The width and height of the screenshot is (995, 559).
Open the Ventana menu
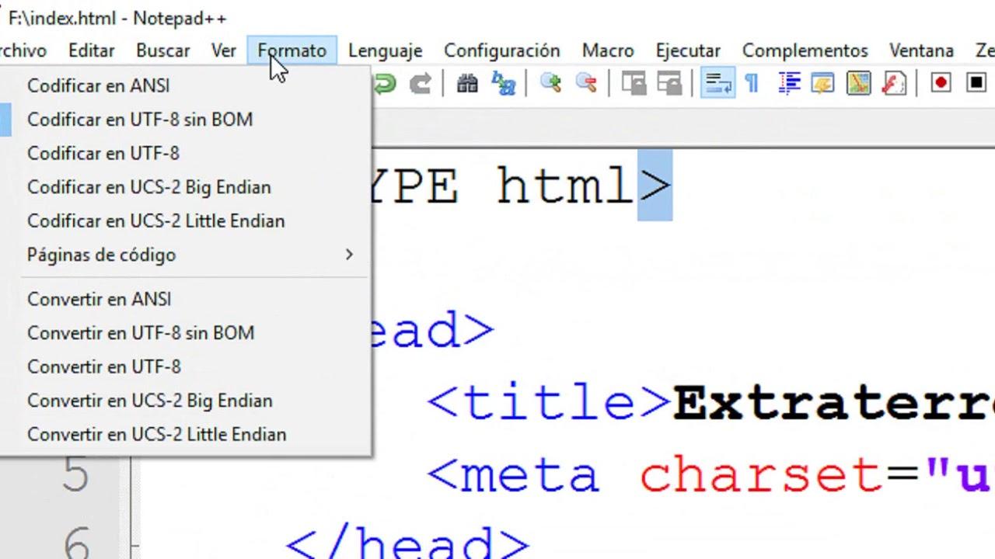tap(922, 50)
